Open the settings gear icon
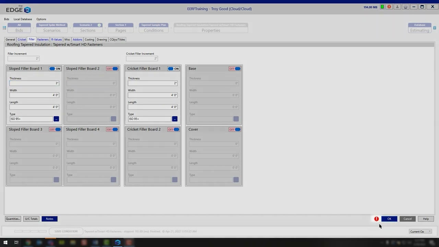 pyautogui.click(x=406, y=7)
